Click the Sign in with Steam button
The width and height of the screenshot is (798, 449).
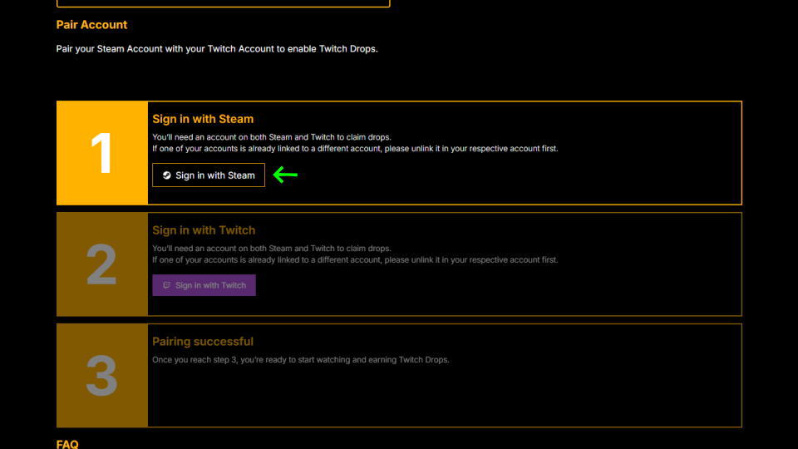tap(208, 175)
